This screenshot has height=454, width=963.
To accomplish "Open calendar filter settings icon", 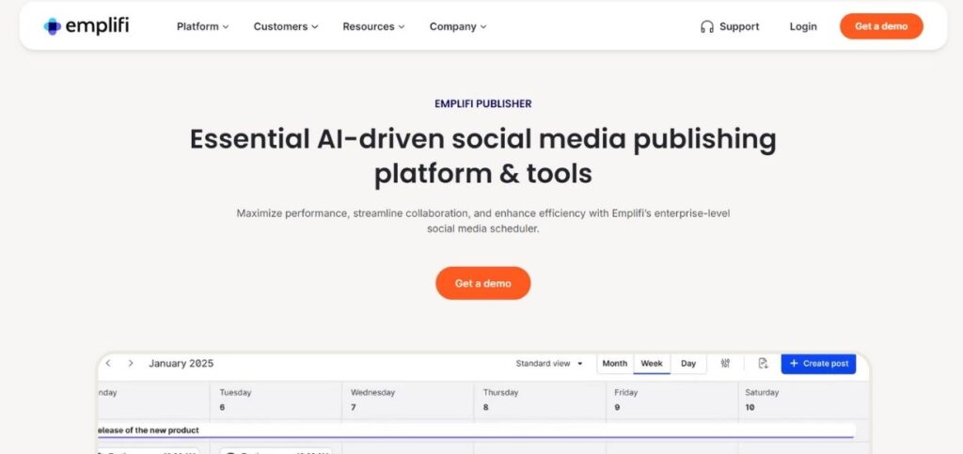I will pos(725,363).
